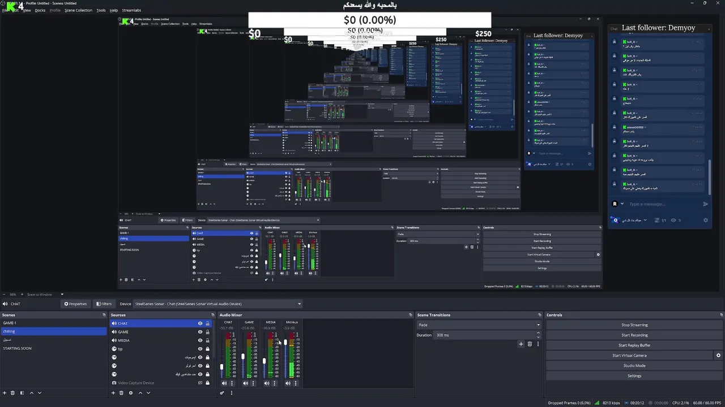Open advanced audio properties gears icon
725x407 pixels.
click(222, 393)
